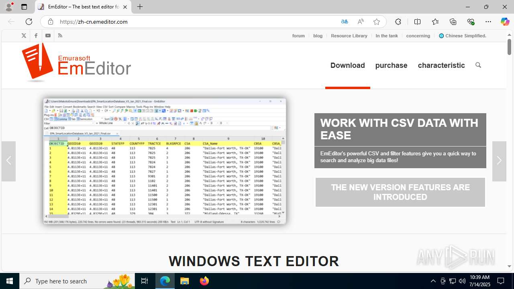The height and width of the screenshot is (289, 514).
Task: Go back with browser back arrow
Action: pos(11,22)
